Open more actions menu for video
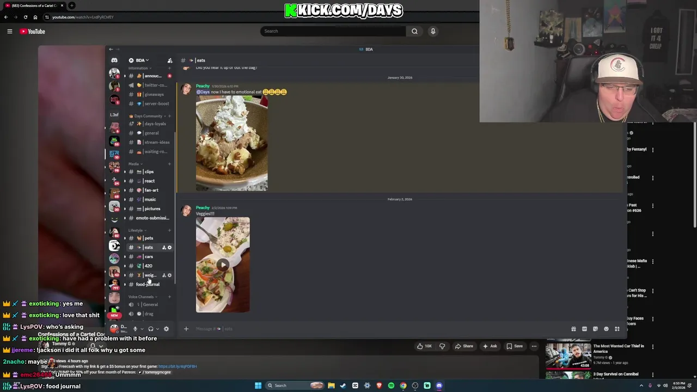Screen dimensions: 697x392 [x=534, y=346]
